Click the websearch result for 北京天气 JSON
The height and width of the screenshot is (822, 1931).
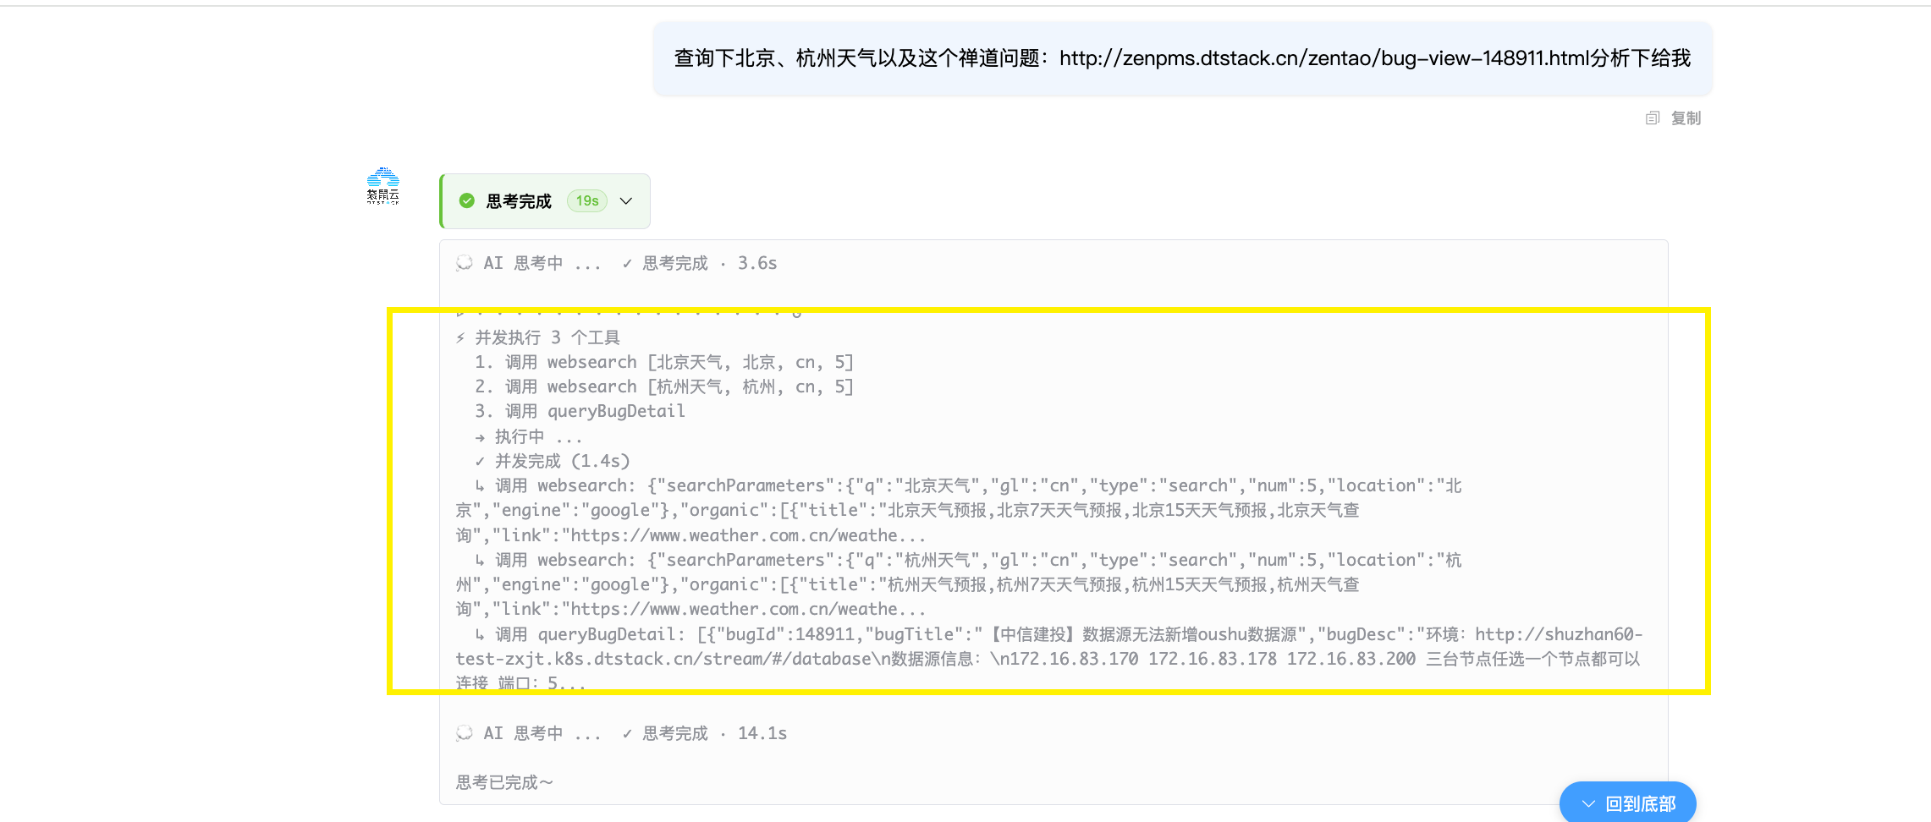click(x=959, y=510)
